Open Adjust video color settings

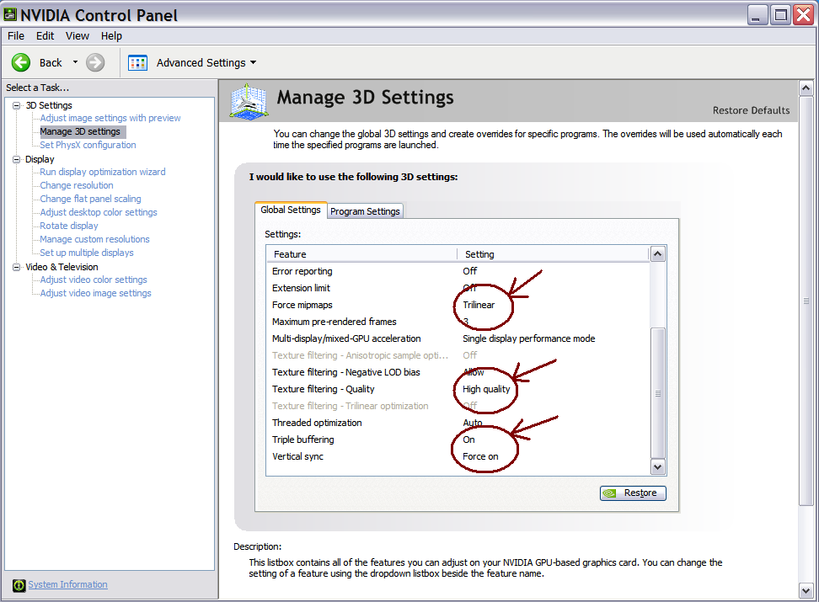click(x=94, y=280)
